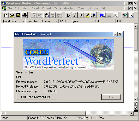Click the Insert mode status bar field
The height and width of the screenshot is (121, 139).
click(14, 118)
